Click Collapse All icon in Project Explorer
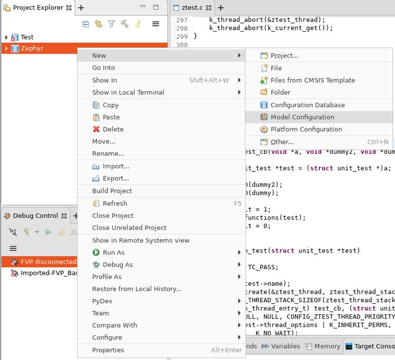The image size is (395, 360). point(86,24)
